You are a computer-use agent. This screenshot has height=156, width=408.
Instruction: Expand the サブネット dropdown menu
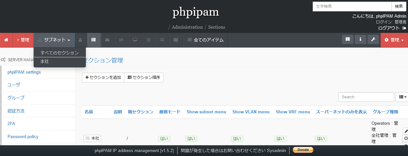54,40
